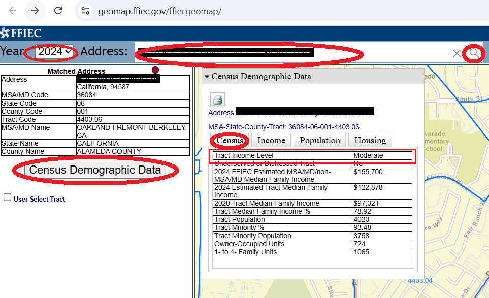
Task: Enable the User Select Tract checkbox
Action: (x=7, y=197)
